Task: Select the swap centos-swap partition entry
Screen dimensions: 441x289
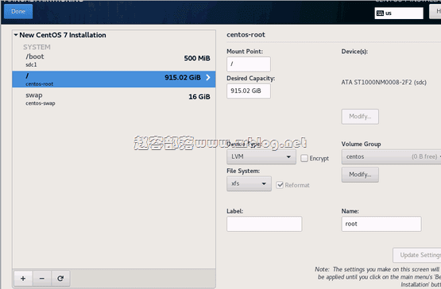Action: tap(114, 99)
